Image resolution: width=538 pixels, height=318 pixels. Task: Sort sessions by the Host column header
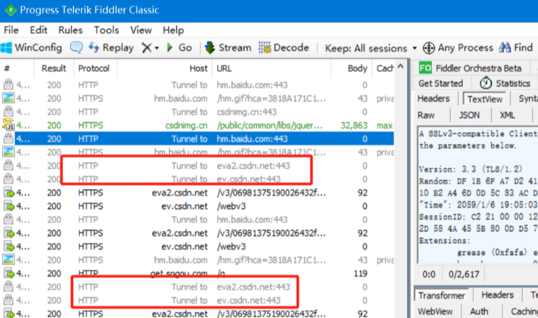pos(198,68)
